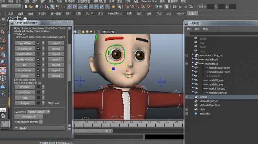Expand the modelRN node in outliner
This screenshot has height=144, width=258.
187,114
